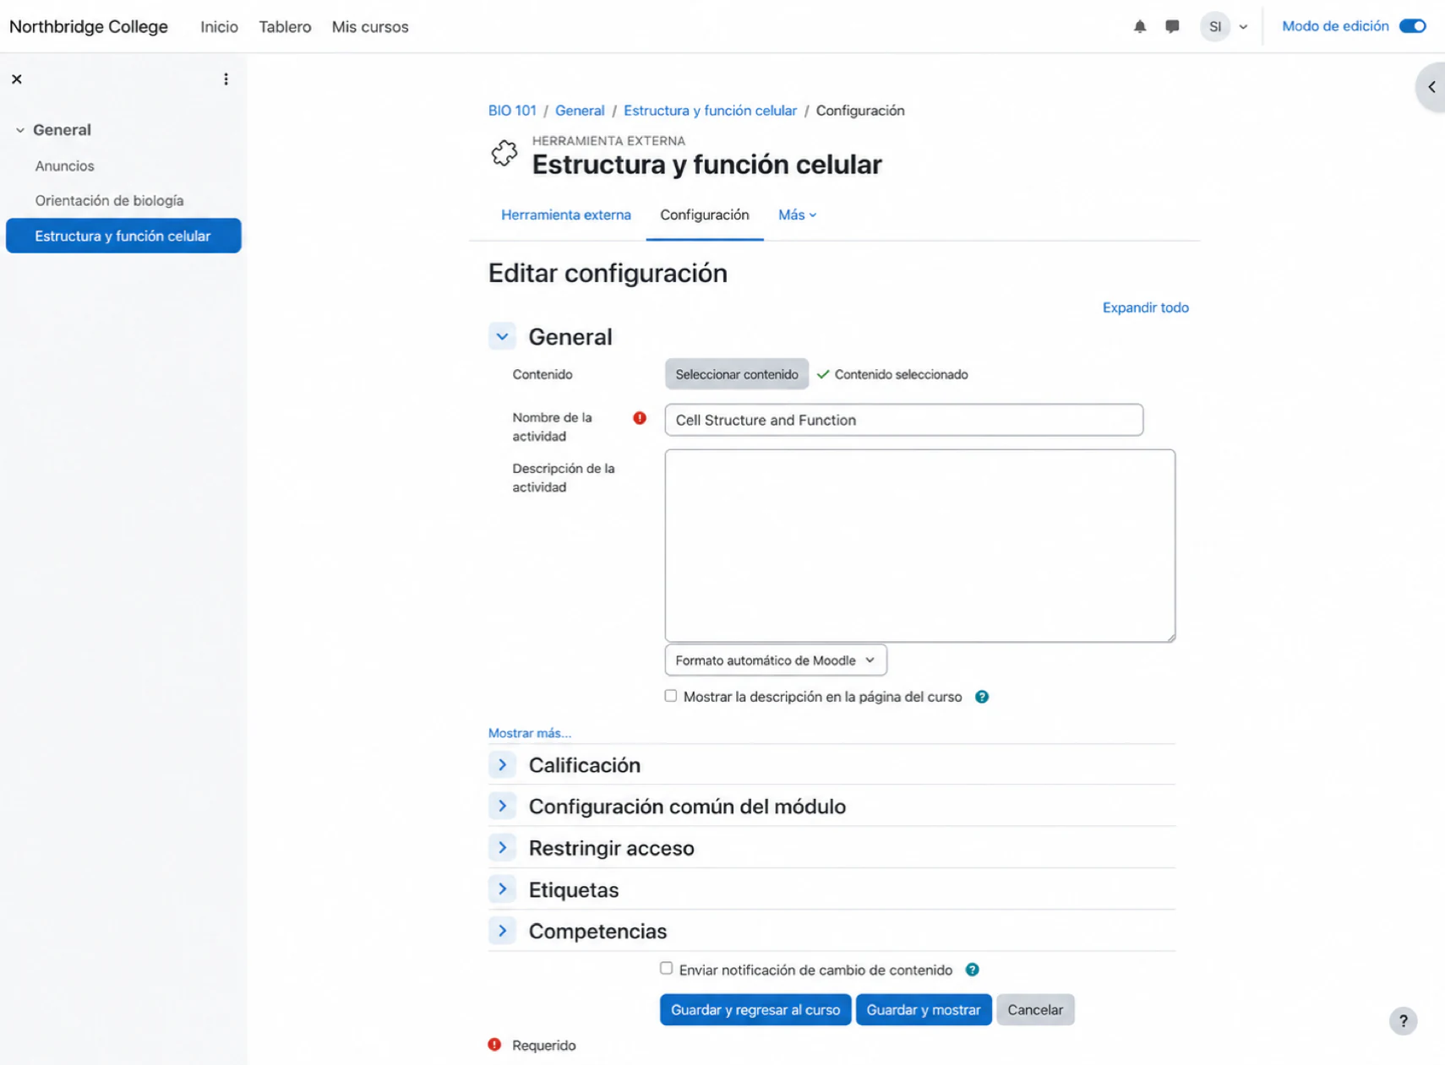Open help for Mostrar la descripción
Viewport: 1445px width, 1065px height.
(981, 697)
